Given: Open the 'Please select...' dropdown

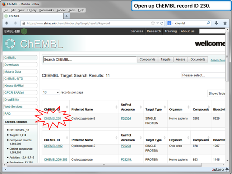Looking at the screenshot, I should point(203,75).
